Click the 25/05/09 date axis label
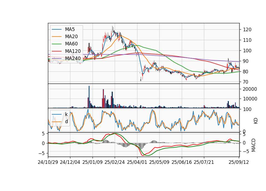The image size is (266, 191). click(159, 162)
